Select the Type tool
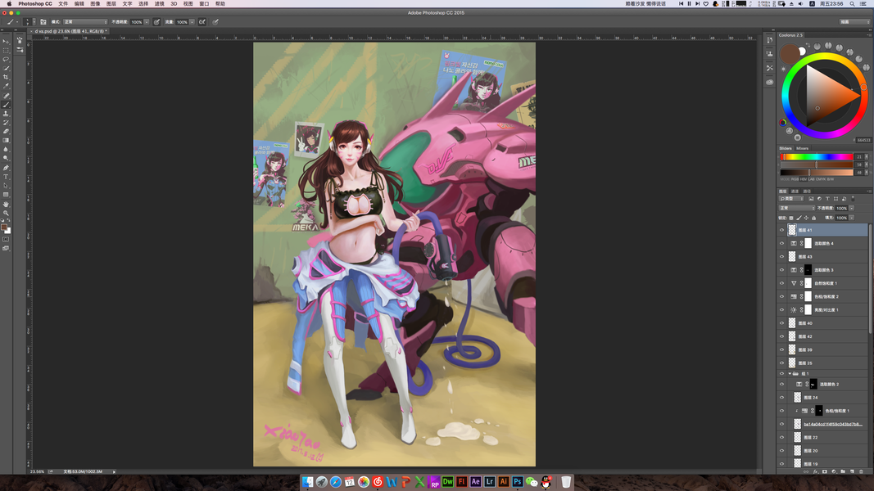 pos(6,177)
